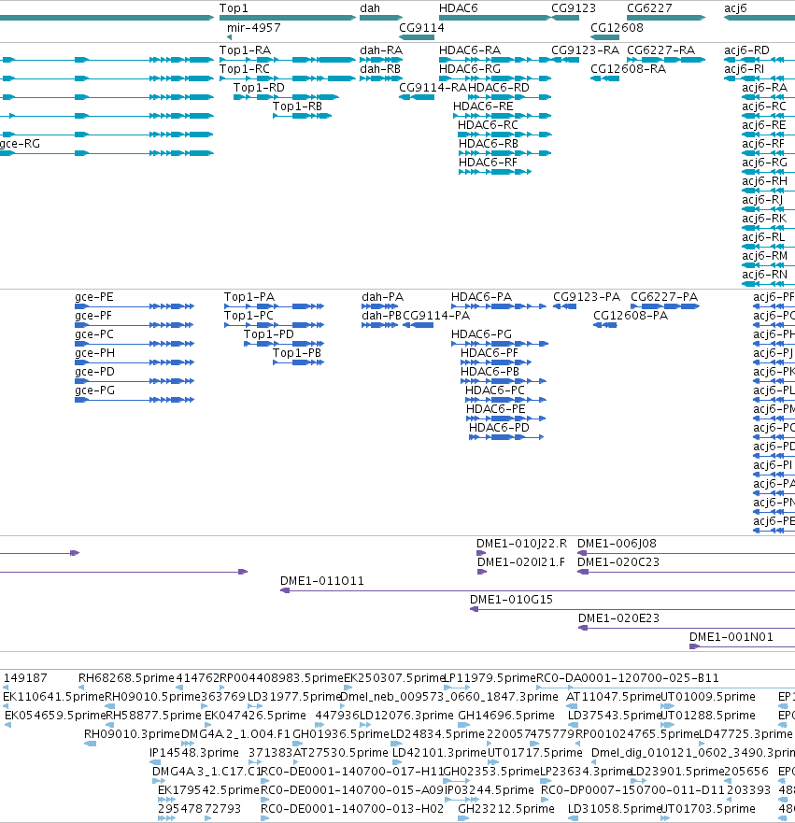795x823 pixels.
Task: Click EST LP11979.5prime
Action: click(457, 687)
